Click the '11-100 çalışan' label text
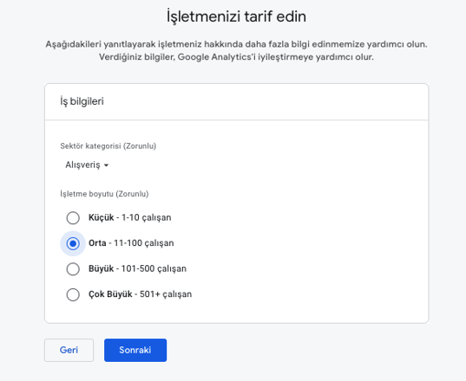The image size is (466, 381). tap(144, 243)
